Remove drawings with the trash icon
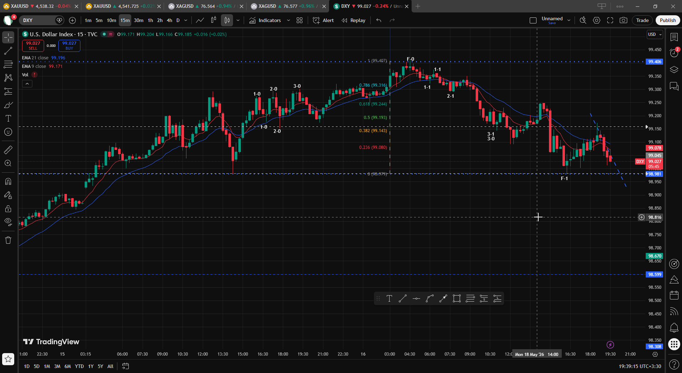Image resolution: width=682 pixels, height=373 pixels. pos(8,240)
